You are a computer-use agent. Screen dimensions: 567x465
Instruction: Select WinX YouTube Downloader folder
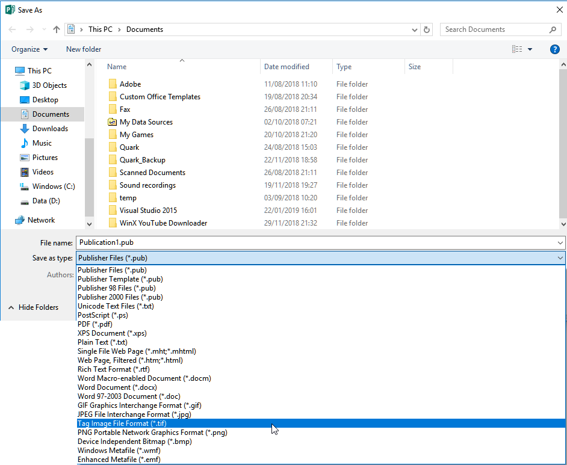158,223
